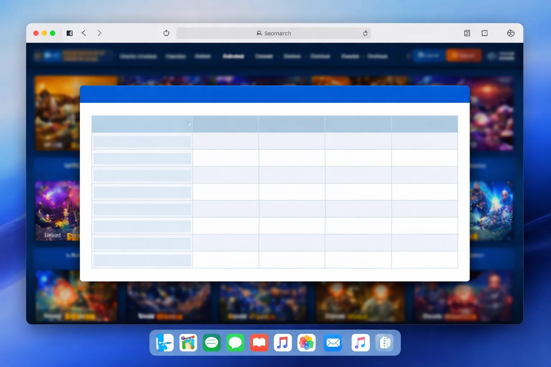Open the green Spotify icon in Dock
551x367 pixels.
(212, 343)
